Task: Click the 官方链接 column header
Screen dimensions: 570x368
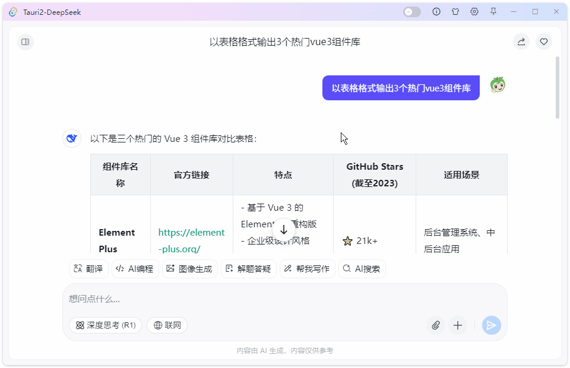Action: [x=192, y=175]
